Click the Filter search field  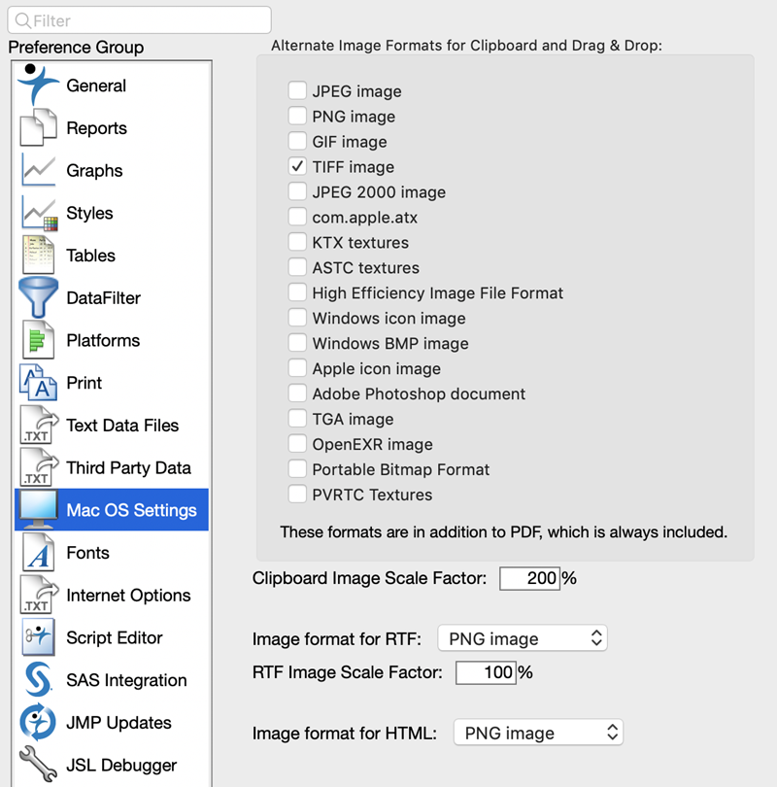point(140,20)
